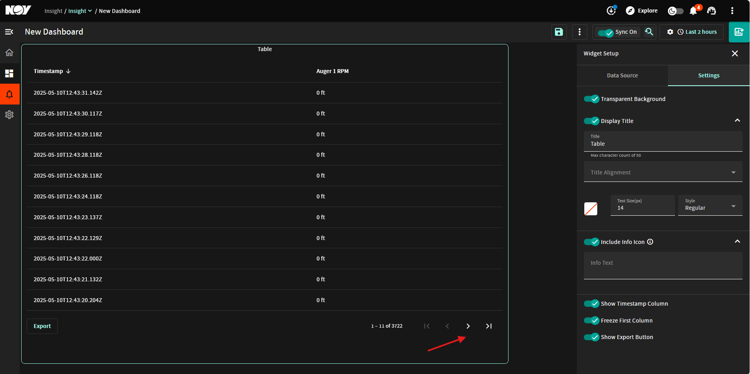This screenshot has width=750, height=374.
Task: Toggle Display Title switch
Action: 591,121
